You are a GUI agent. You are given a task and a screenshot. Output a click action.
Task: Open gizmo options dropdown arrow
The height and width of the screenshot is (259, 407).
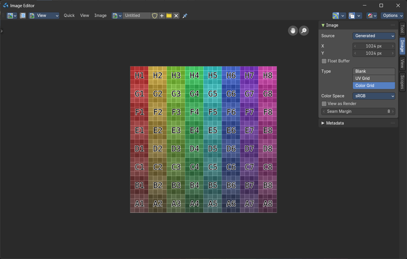pyautogui.click(x=343, y=16)
